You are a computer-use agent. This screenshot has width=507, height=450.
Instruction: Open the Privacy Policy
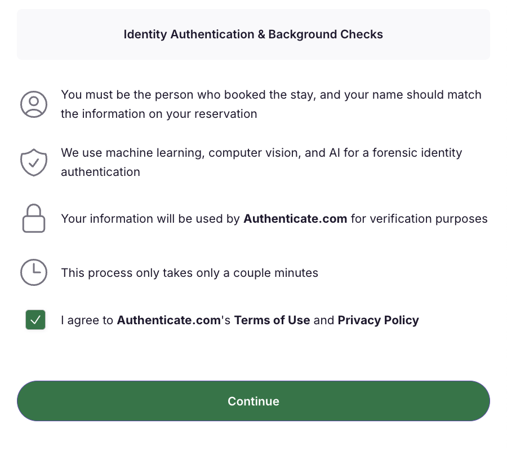point(377,320)
